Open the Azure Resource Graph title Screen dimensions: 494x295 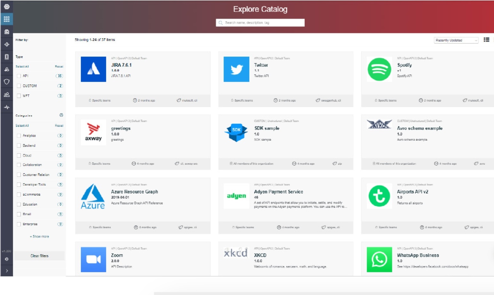click(134, 192)
